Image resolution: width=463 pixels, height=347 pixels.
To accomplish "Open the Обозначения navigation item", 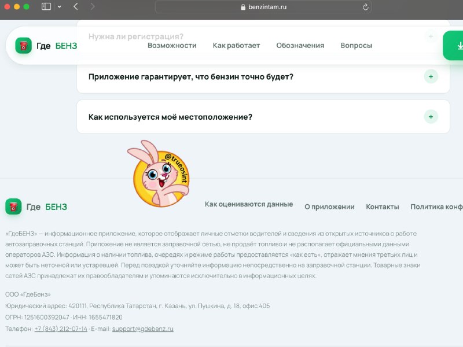I will (x=300, y=46).
